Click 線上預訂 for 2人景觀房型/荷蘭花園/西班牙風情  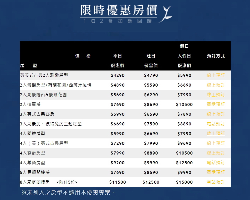[215, 85]
